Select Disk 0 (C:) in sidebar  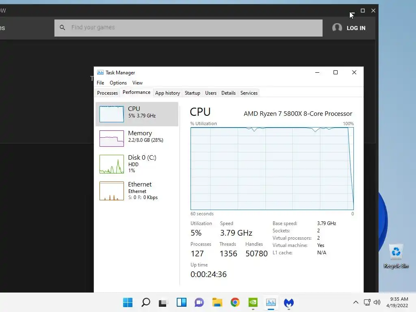pos(137,164)
